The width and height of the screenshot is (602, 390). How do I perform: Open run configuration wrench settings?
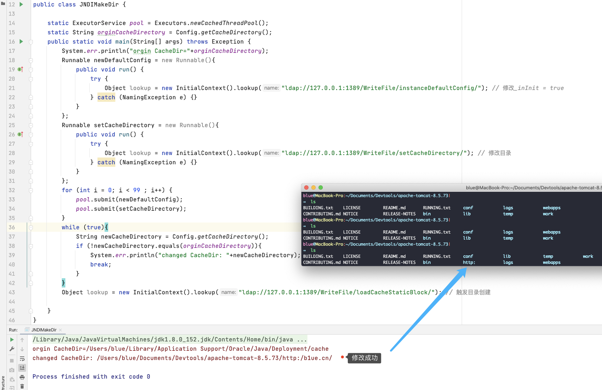tap(12, 349)
